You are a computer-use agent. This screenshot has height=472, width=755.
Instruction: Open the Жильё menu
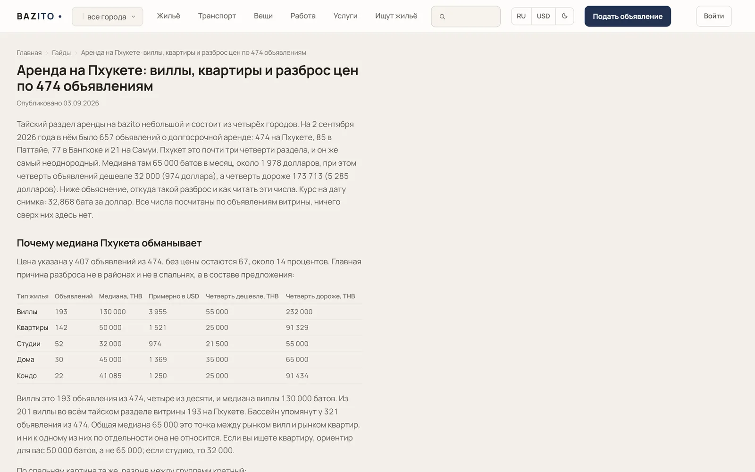168,16
